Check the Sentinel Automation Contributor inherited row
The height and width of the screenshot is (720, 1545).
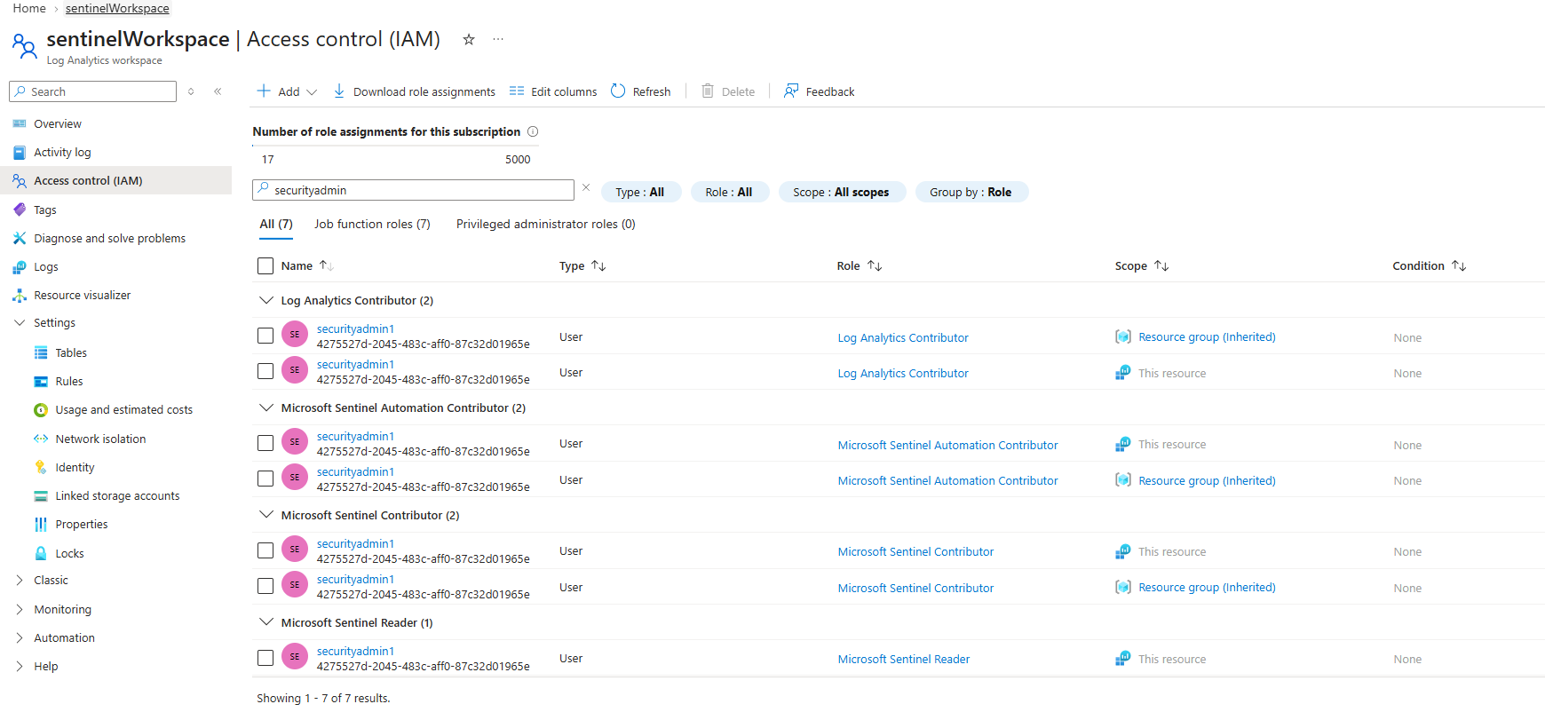point(265,479)
